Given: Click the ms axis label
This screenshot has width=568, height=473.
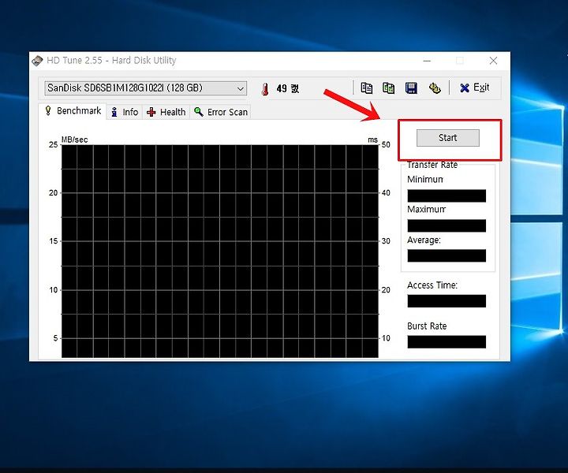Looking at the screenshot, I should 372,140.
